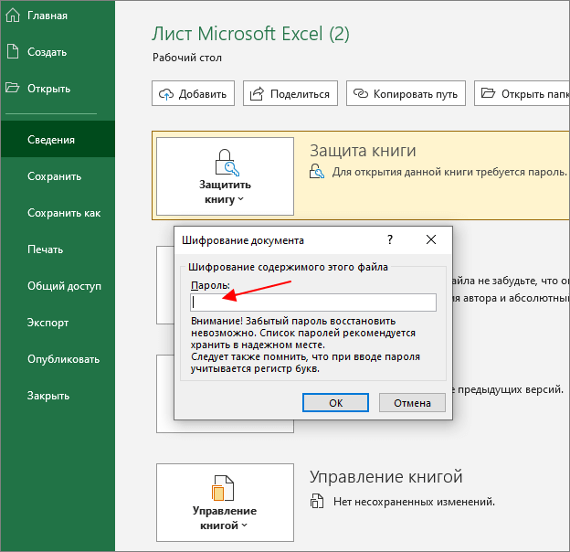Click the Поделиться share button
The width and height of the screenshot is (570, 552).
[290, 94]
